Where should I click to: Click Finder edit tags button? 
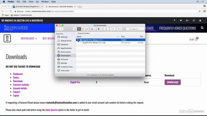113,29
